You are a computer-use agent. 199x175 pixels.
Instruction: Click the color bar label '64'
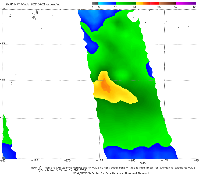(175, 7)
